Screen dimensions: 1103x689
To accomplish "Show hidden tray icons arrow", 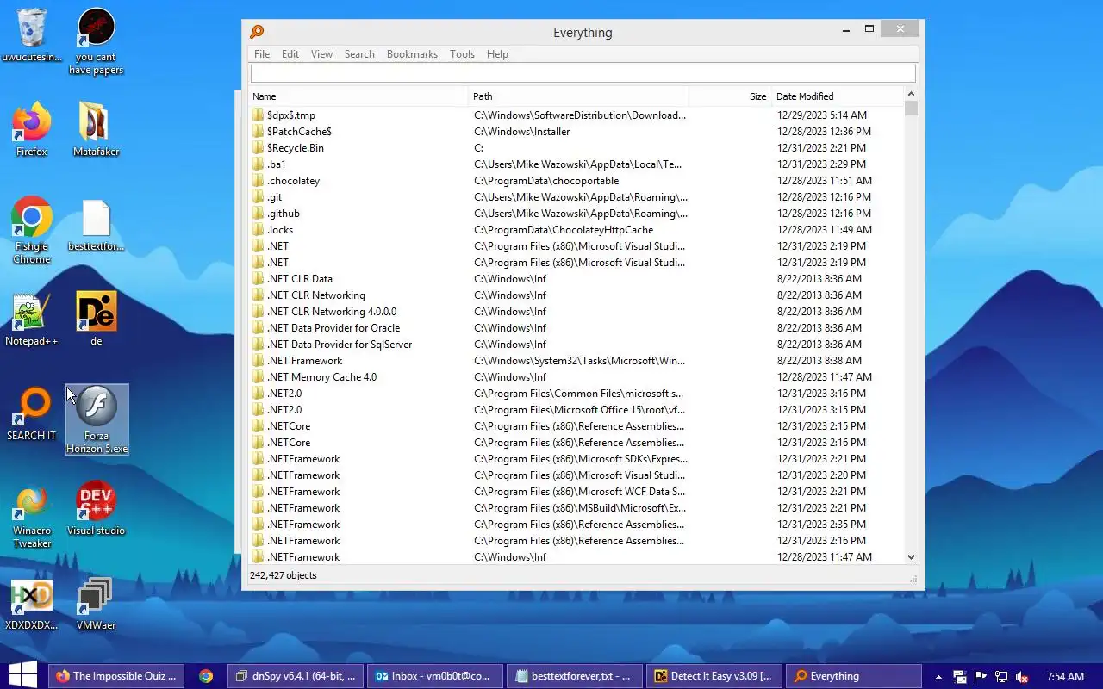I will pyautogui.click(x=938, y=677).
